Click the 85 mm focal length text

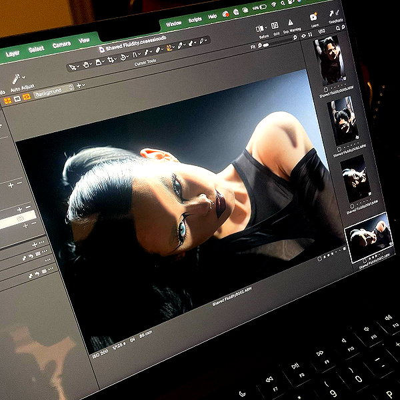[145, 334]
